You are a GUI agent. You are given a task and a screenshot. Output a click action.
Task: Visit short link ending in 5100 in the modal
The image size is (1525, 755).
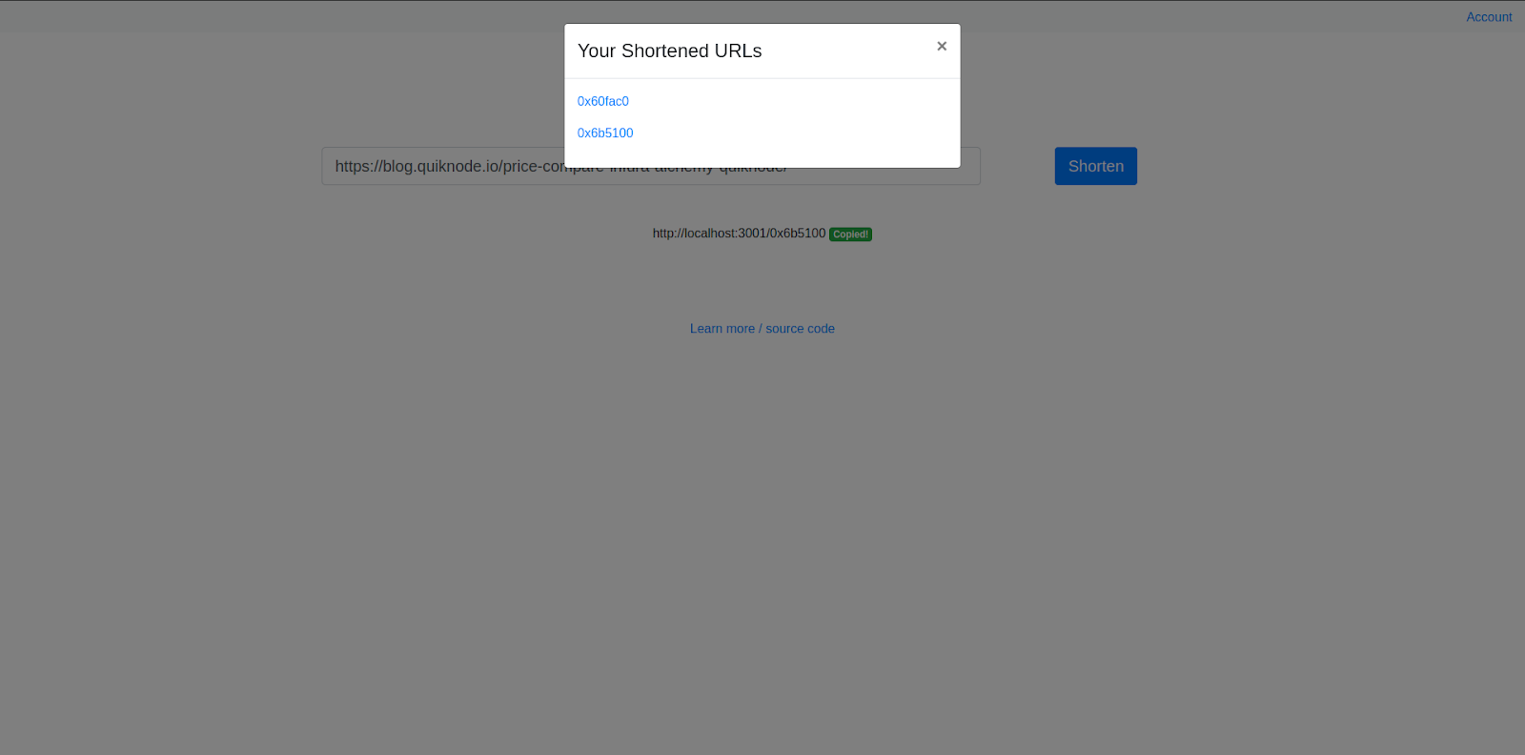pyautogui.click(x=604, y=133)
